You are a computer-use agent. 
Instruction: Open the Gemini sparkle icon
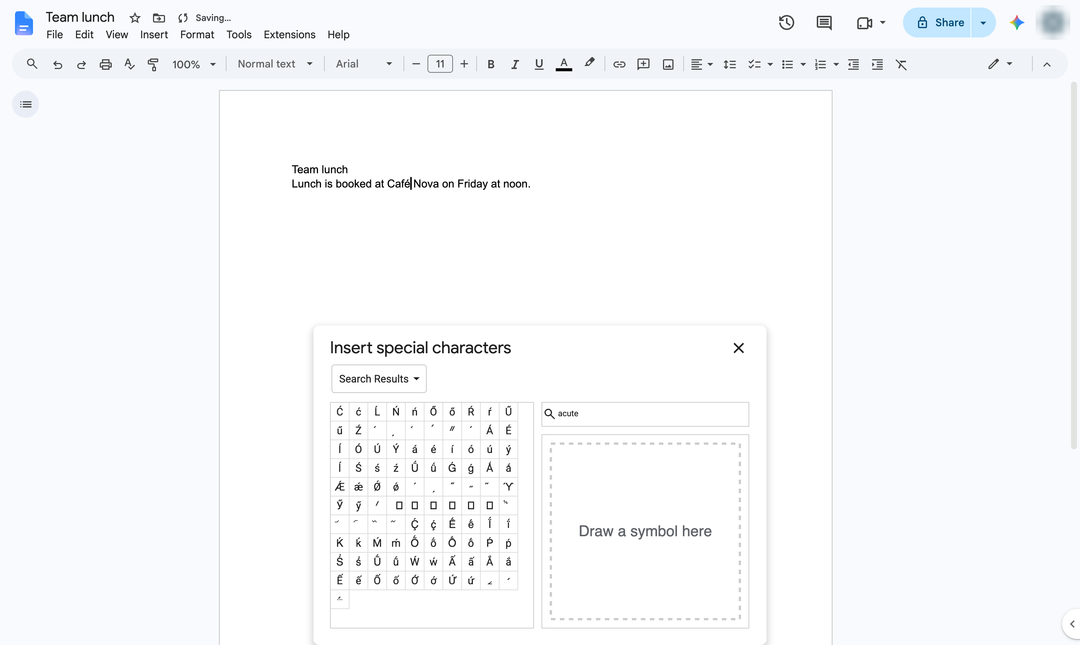tap(1017, 22)
